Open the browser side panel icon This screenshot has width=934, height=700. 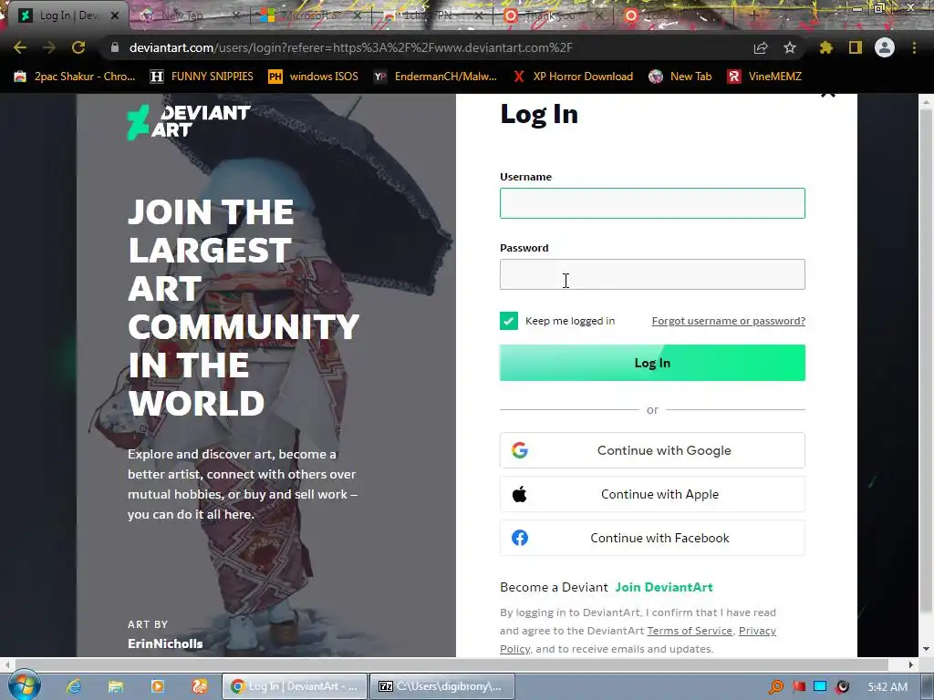click(x=856, y=47)
